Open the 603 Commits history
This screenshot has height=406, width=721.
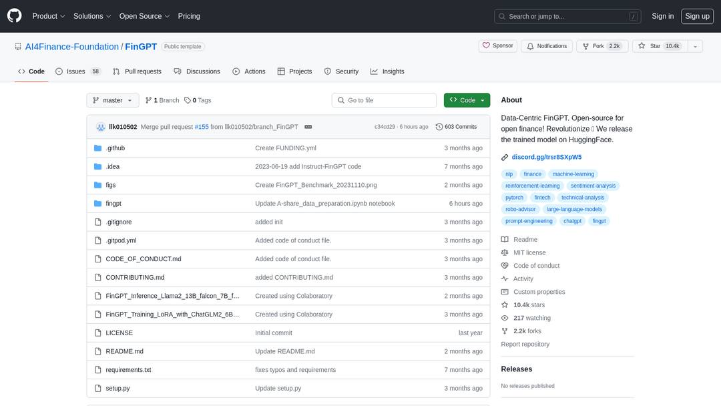click(x=456, y=127)
